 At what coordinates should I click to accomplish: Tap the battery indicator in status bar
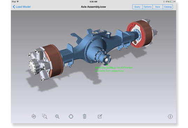[x=172, y=2]
